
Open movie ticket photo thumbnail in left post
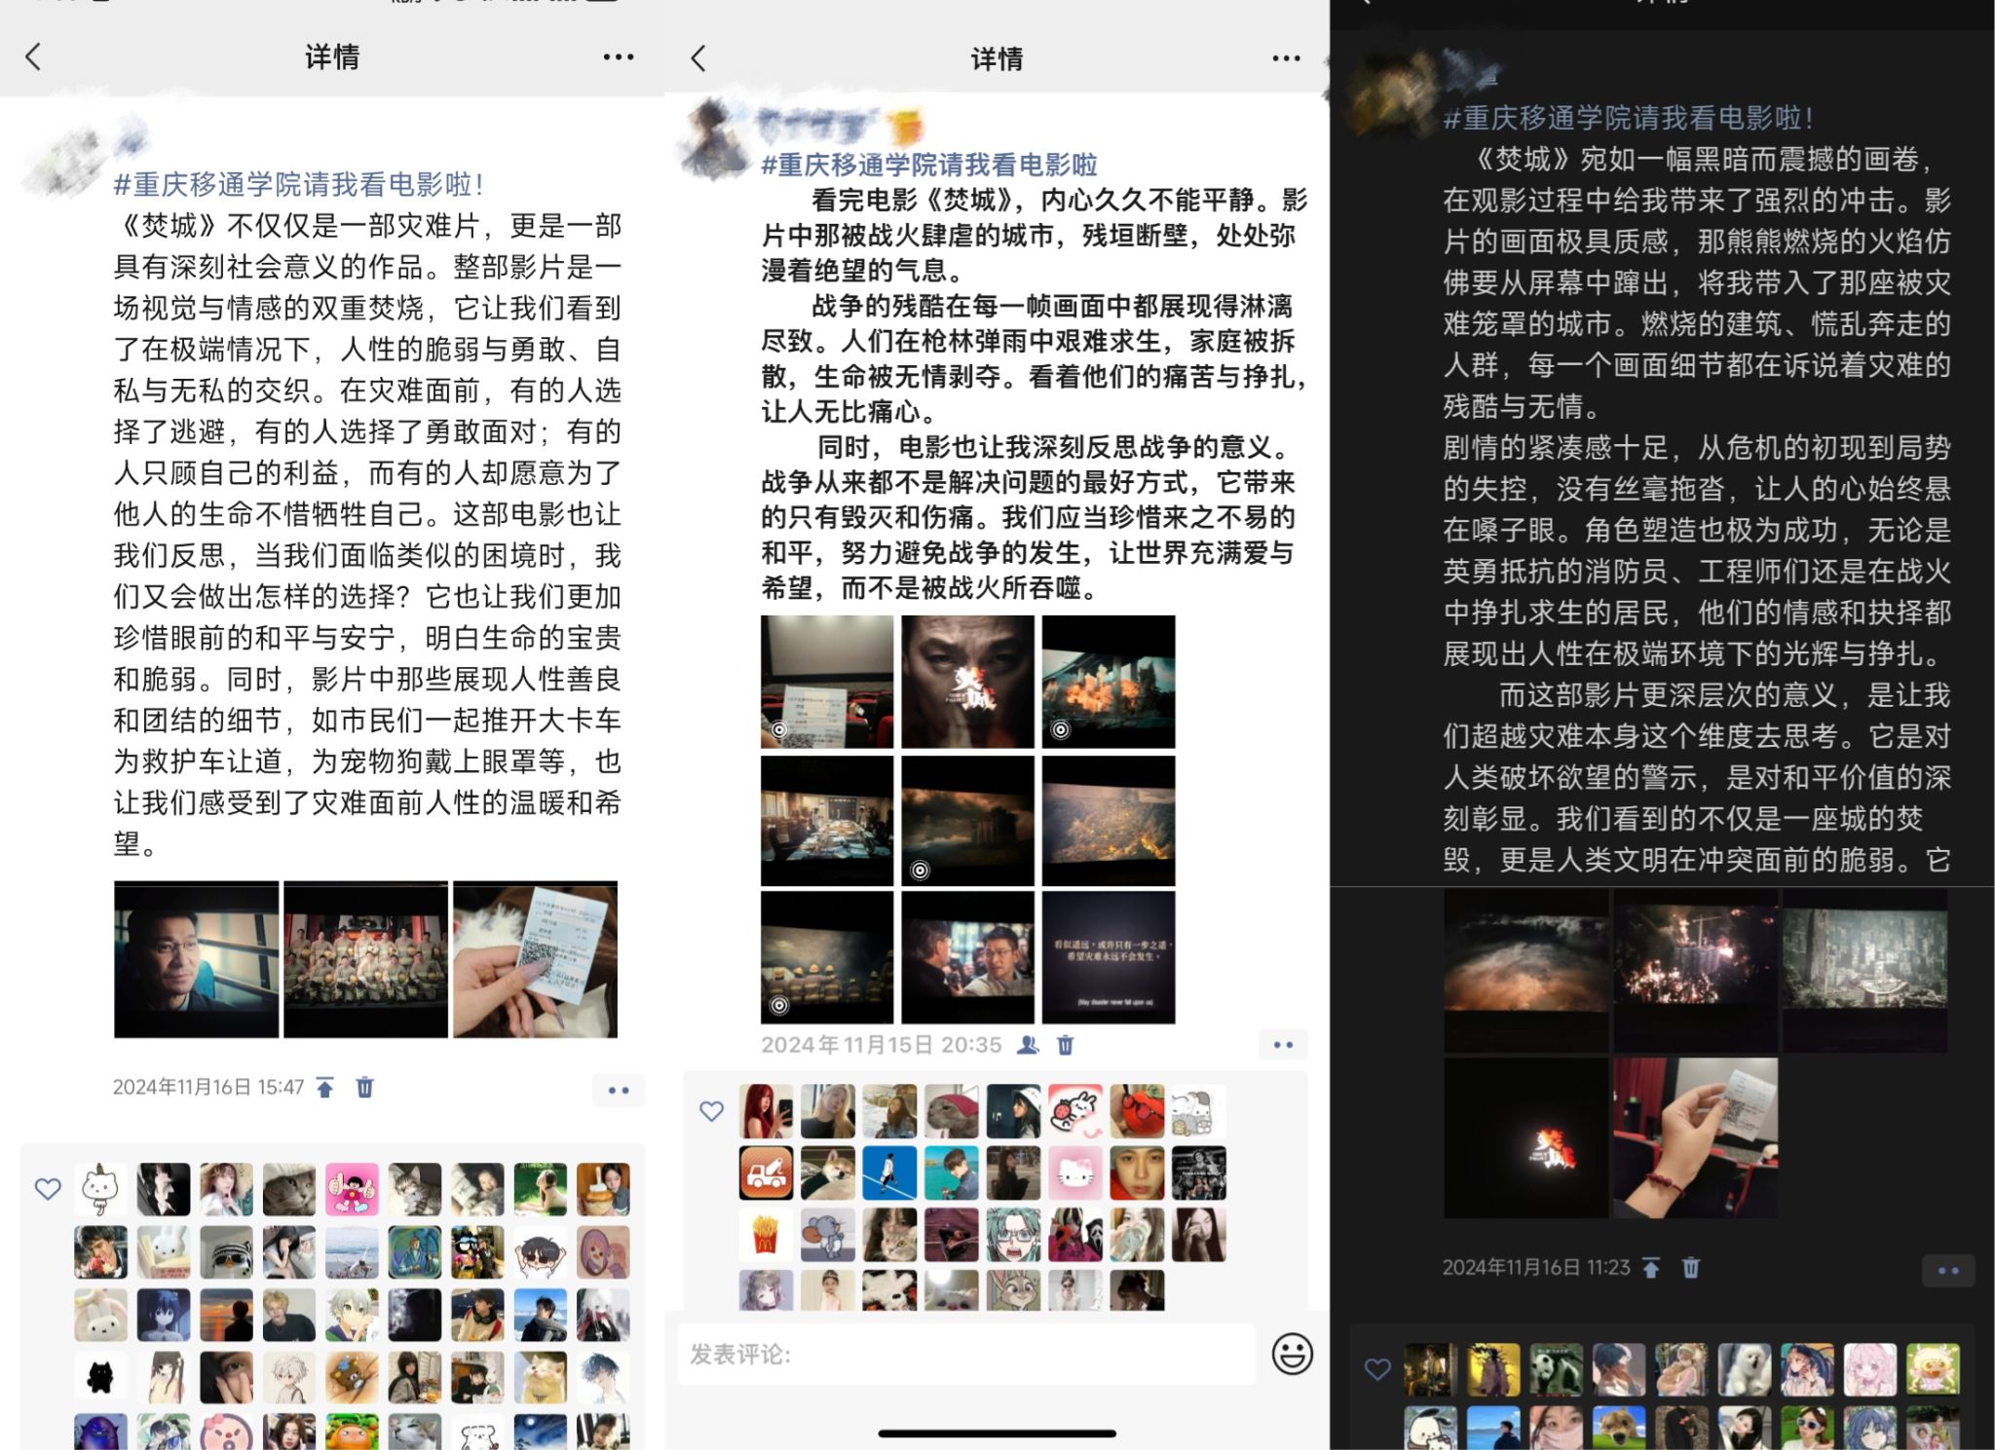[x=535, y=959]
